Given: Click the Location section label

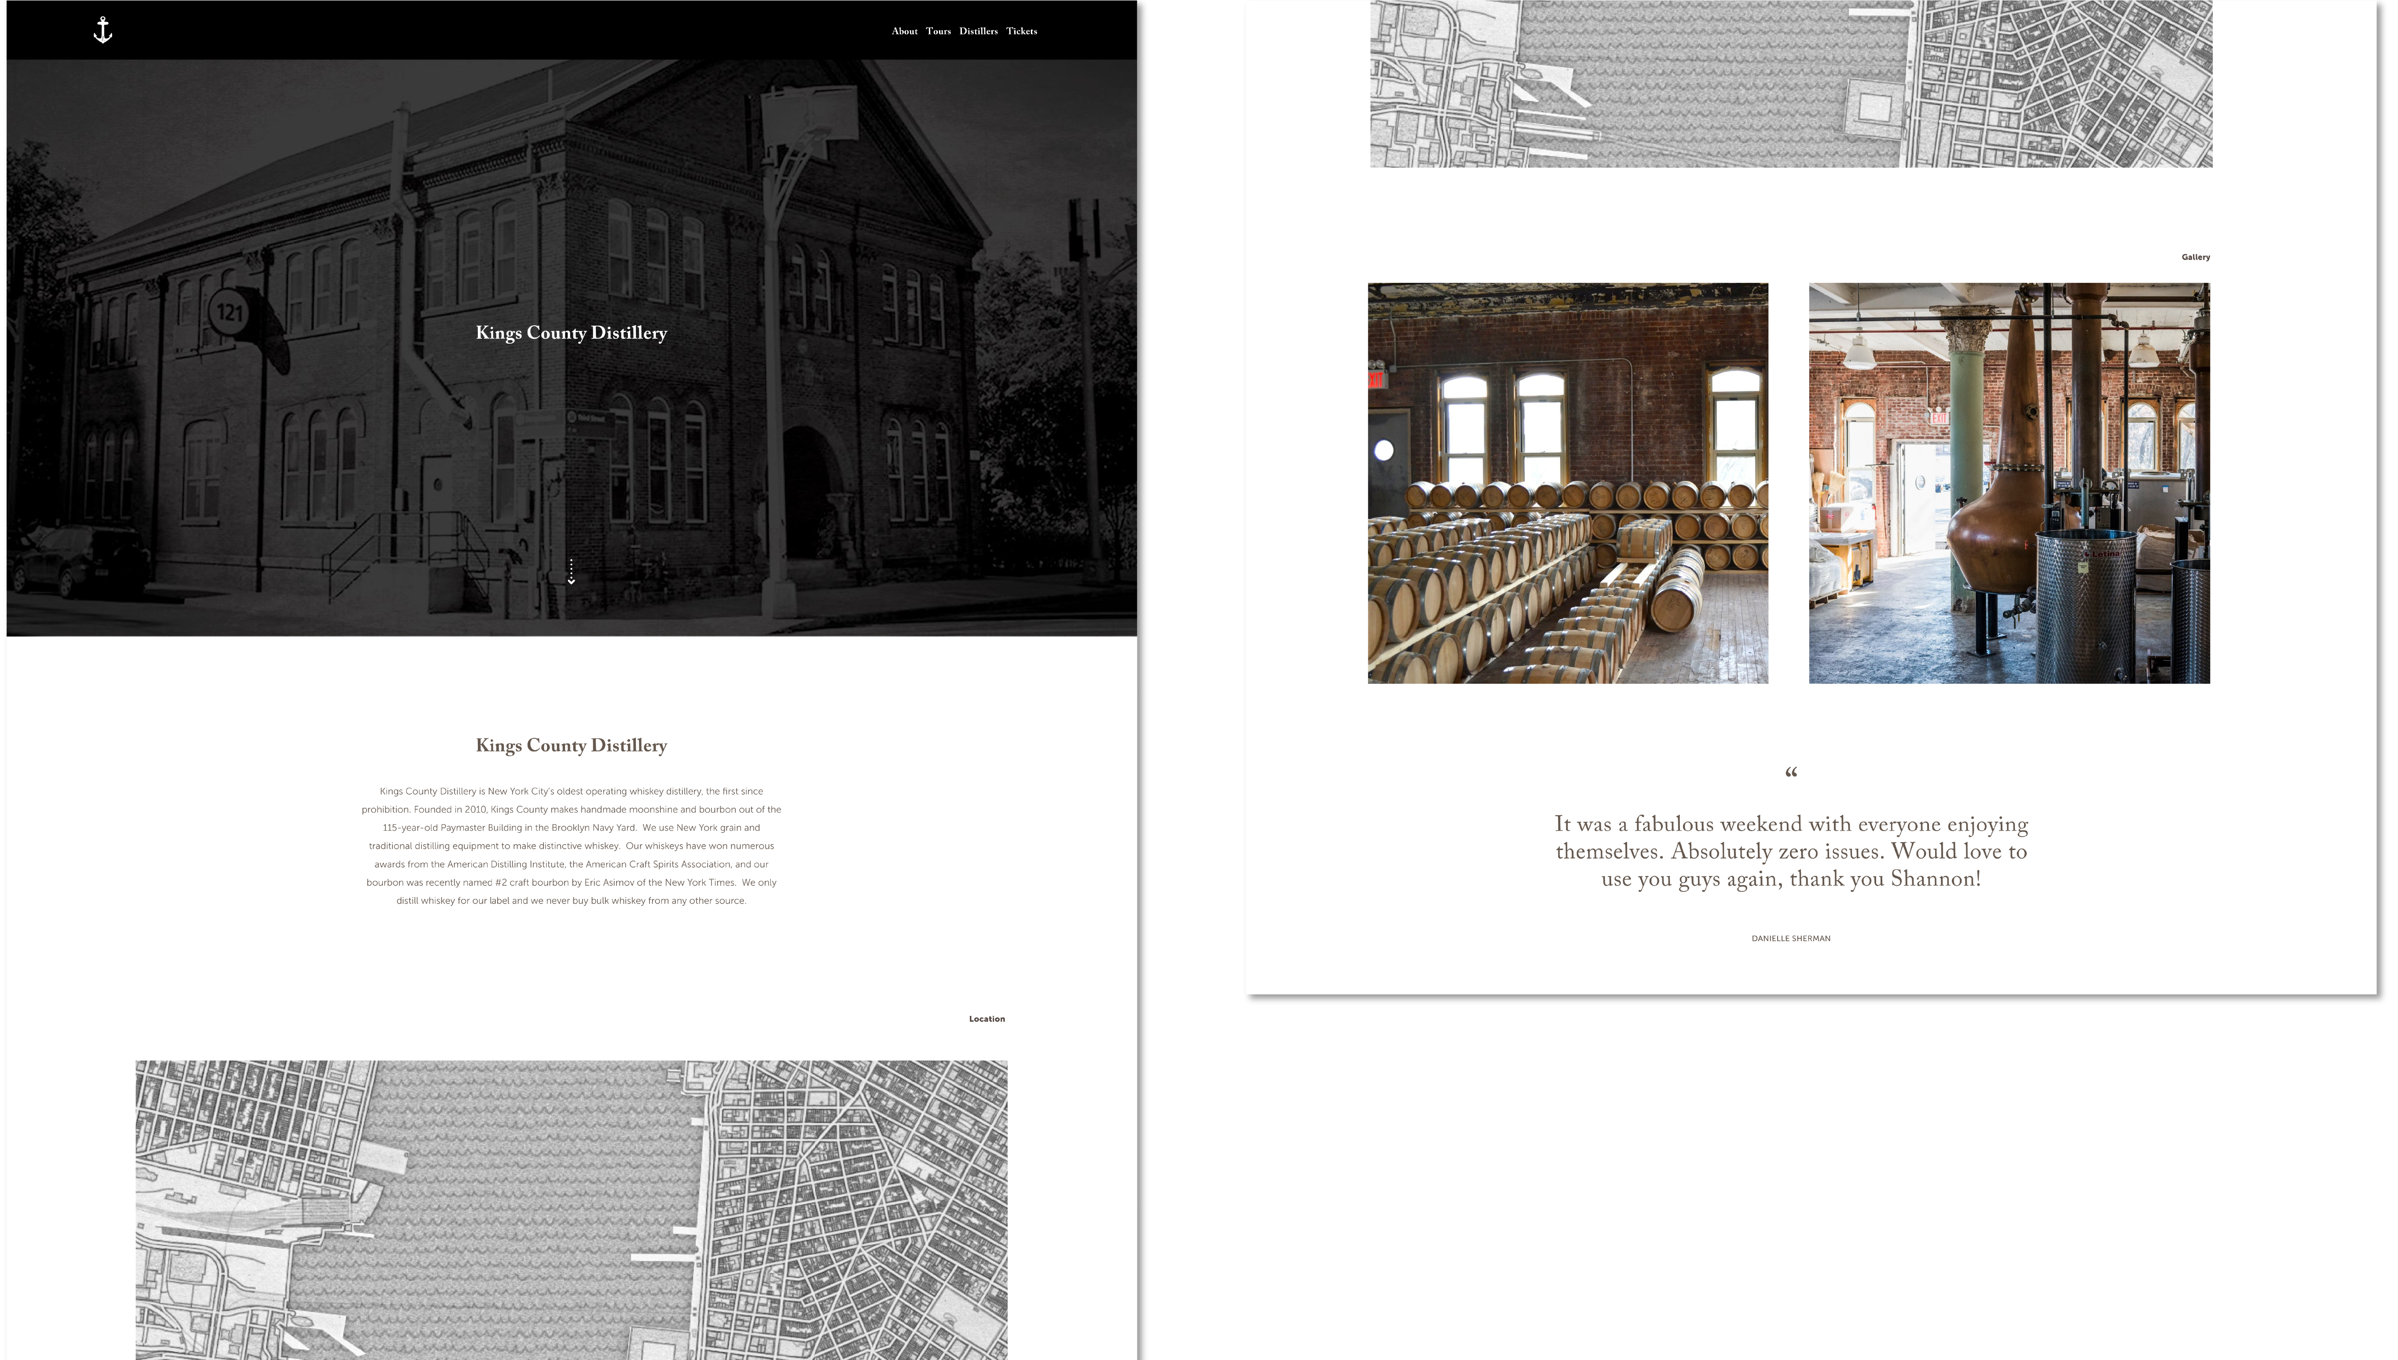Looking at the screenshot, I should [986, 1019].
